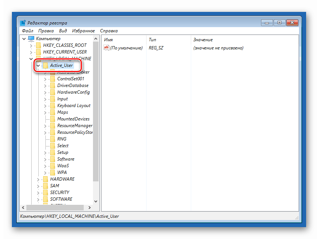Click the tree vertical scrollbar thumb
318x239 pixels.
[96, 112]
